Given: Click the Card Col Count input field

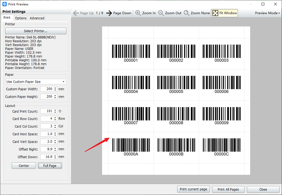Looking at the screenshot, I should pos(47,126).
